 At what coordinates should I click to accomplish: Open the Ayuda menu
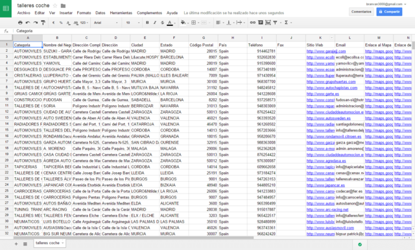click(172, 13)
